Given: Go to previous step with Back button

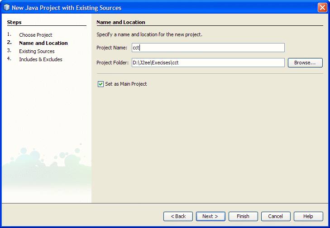Looking at the screenshot, I should coord(178,216).
